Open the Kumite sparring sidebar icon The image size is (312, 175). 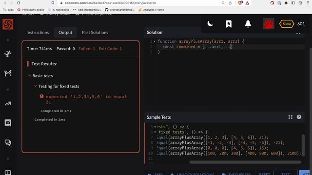pos(8,73)
